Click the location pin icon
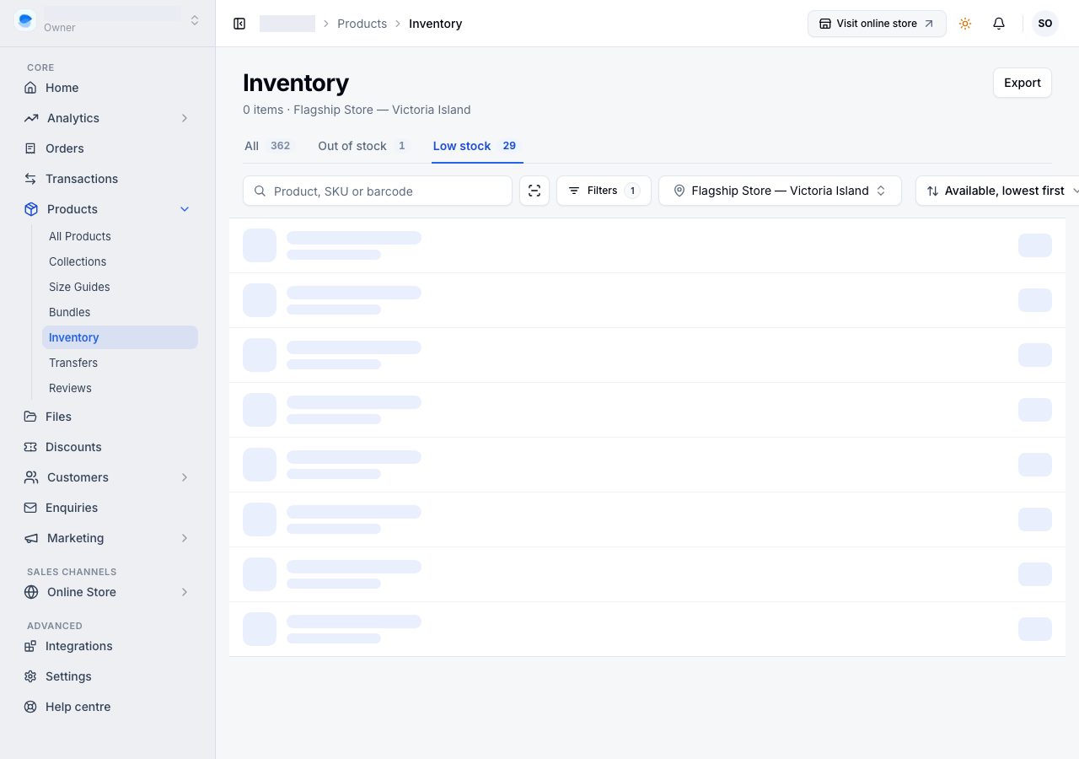Screen dimensions: 1079x759 coord(679,191)
